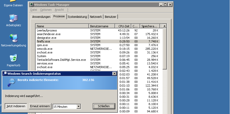Click the large magnifying glass icon
The height and width of the screenshot is (114, 230).
pyautogui.click(x=11, y=82)
